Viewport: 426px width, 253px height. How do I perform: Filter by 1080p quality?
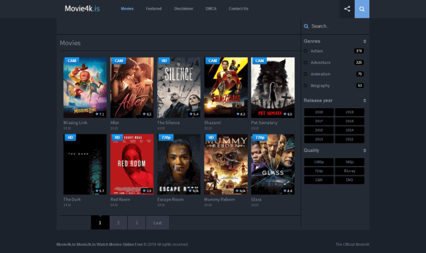coord(319,162)
